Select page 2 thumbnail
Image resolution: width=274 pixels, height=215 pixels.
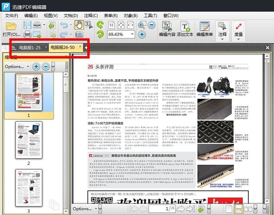(x=29, y=140)
